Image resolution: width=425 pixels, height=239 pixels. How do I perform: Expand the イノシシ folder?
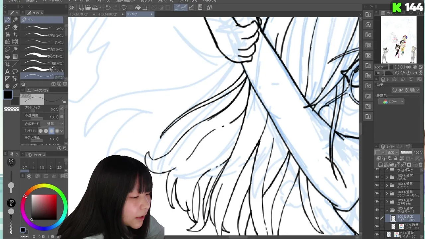tap(387, 185)
